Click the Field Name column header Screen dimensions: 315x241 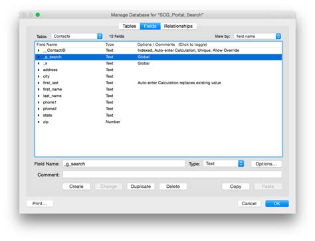pyautogui.click(x=47, y=44)
